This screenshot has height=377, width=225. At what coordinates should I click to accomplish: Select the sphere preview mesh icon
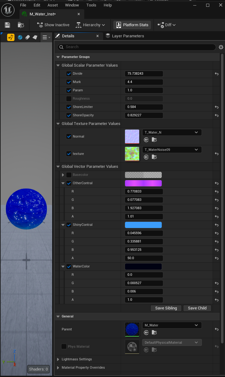[x=20, y=37]
